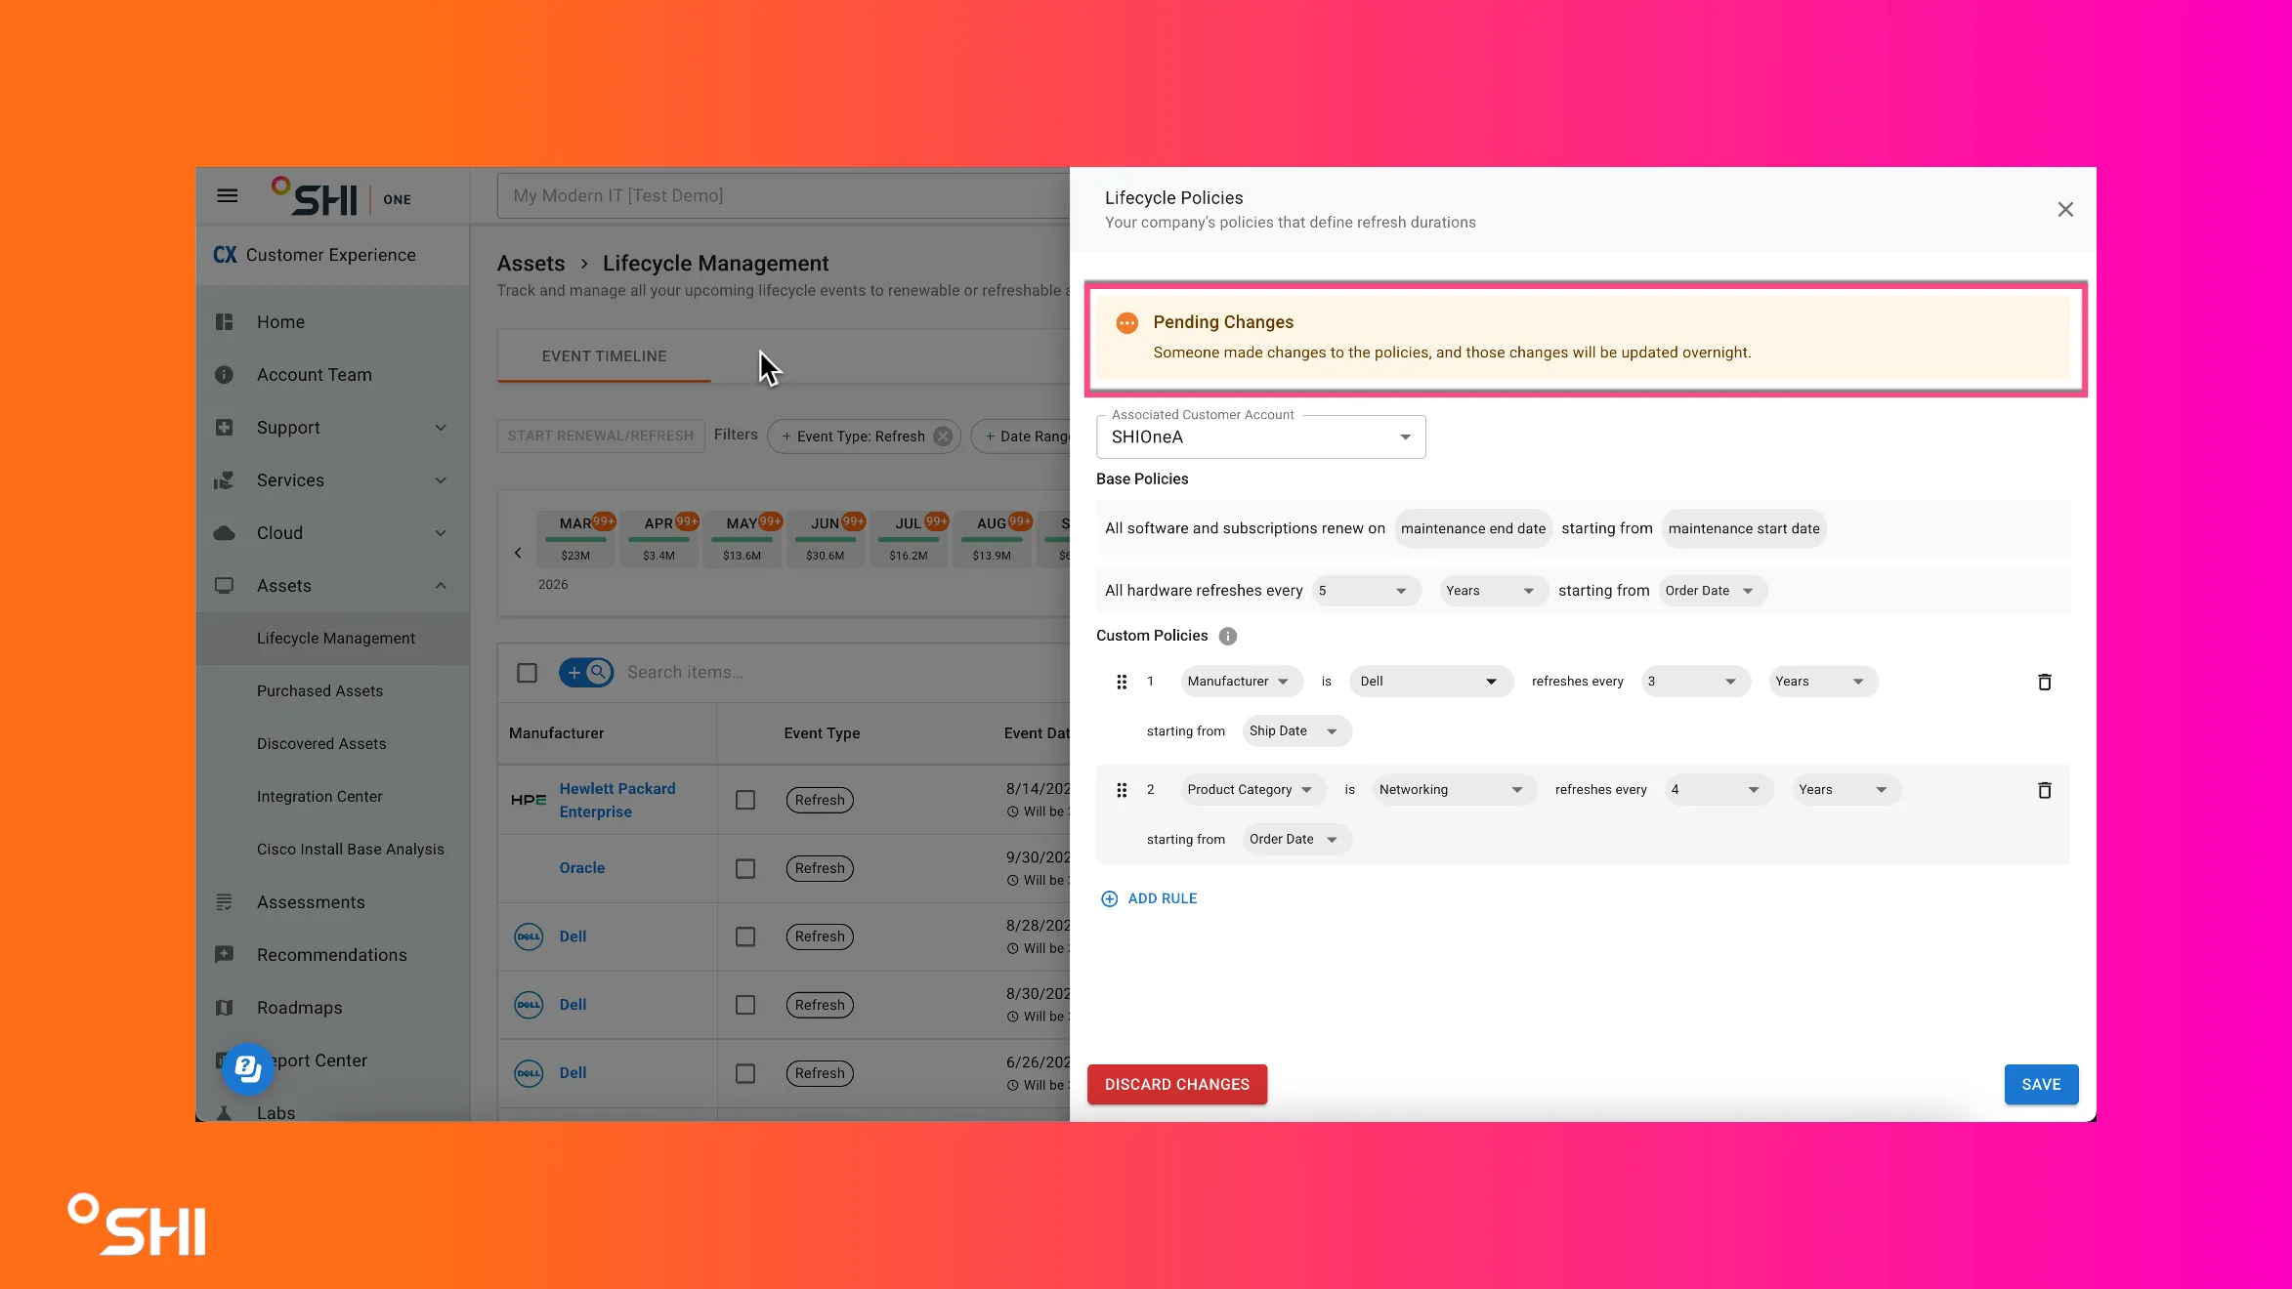
Task: Go to previous months in timeline
Action: point(518,553)
